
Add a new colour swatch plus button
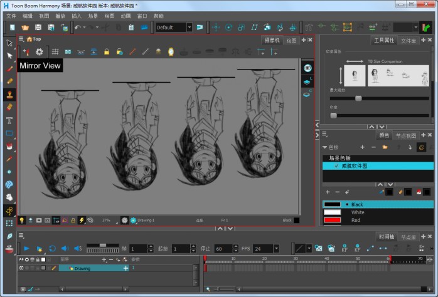(328, 192)
